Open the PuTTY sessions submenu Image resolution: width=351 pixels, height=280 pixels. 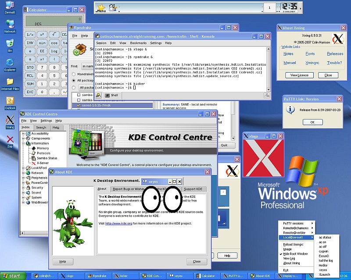coord(296,223)
